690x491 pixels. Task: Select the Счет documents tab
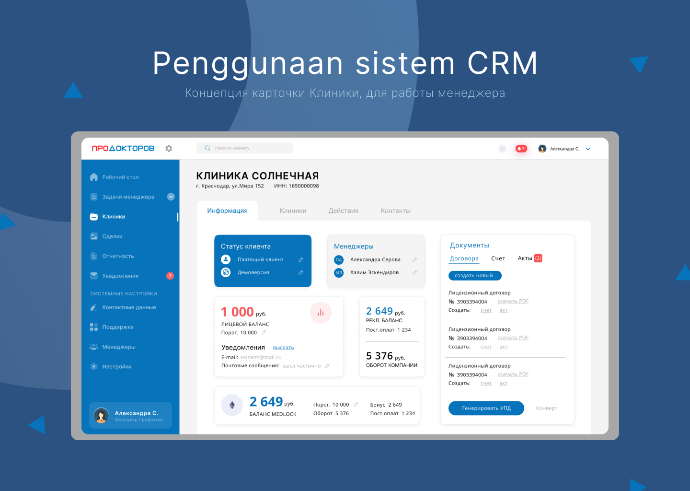pos(498,258)
